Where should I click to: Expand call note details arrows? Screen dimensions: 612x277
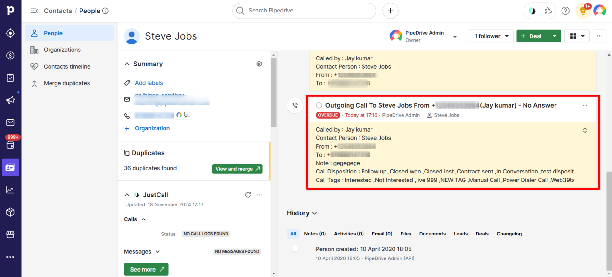(585, 130)
